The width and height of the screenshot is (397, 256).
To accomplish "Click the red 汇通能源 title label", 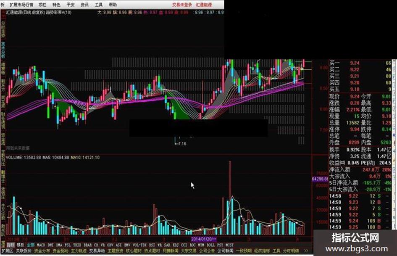I will pos(204,5).
